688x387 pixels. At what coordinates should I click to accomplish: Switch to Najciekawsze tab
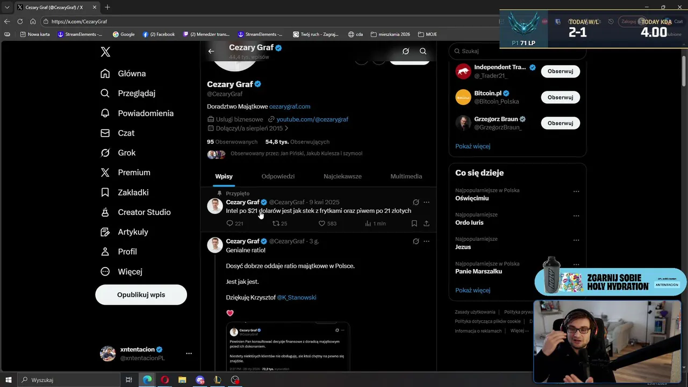pyautogui.click(x=342, y=176)
